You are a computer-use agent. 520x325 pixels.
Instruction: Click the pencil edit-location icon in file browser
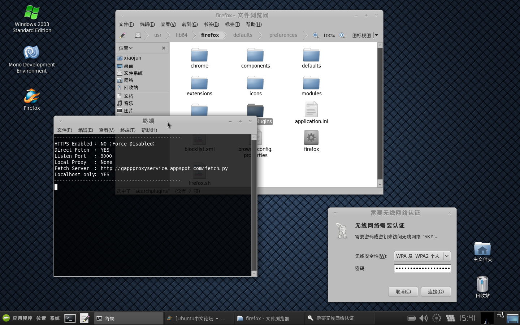(122, 35)
